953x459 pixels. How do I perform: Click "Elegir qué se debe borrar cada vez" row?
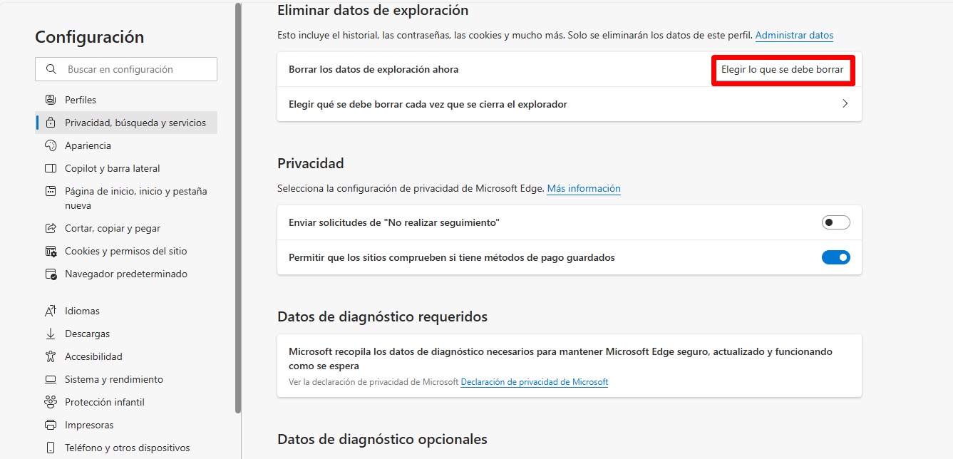(x=570, y=104)
